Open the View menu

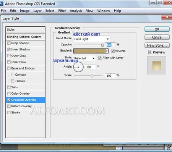[90, 11]
